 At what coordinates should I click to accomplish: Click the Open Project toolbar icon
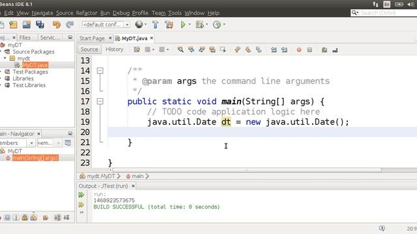[27, 25]
